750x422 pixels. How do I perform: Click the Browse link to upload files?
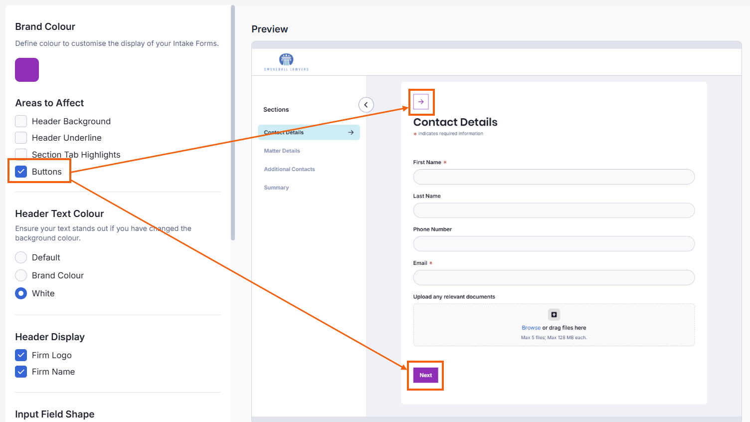(x=531, y=328)
